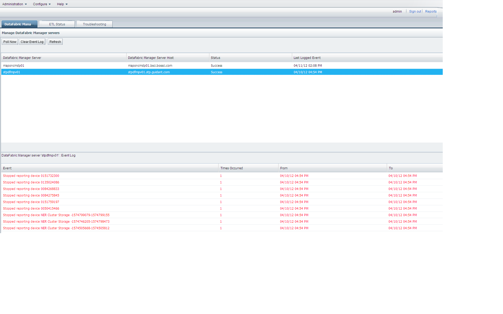Switch to the ETL Status tab
This screenshot has height=314, width=503.
click(57, 24)
